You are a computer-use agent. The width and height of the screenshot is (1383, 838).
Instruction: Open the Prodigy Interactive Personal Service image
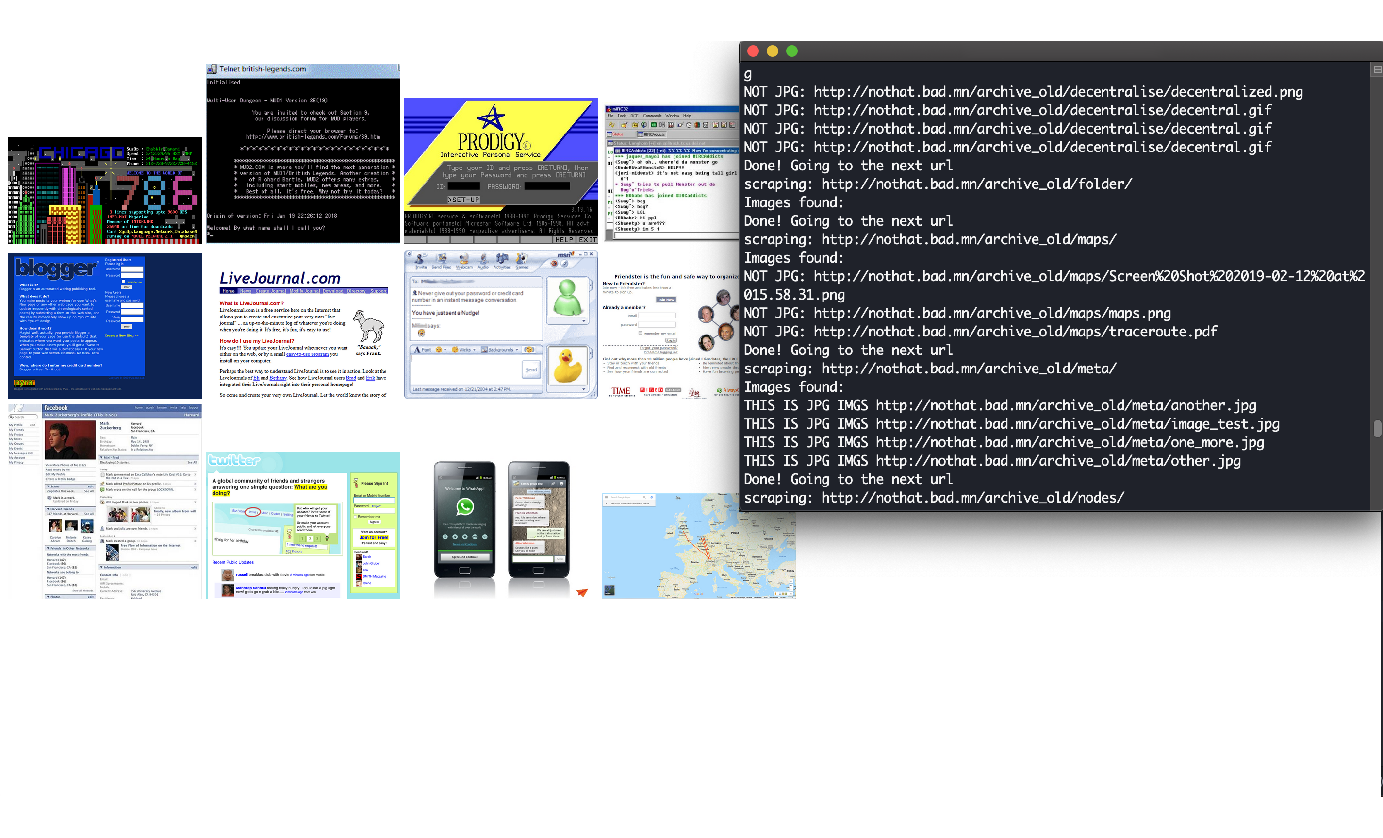[501, 171]
